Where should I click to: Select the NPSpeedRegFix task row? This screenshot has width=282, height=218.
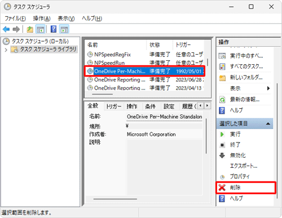pos(145,55)
